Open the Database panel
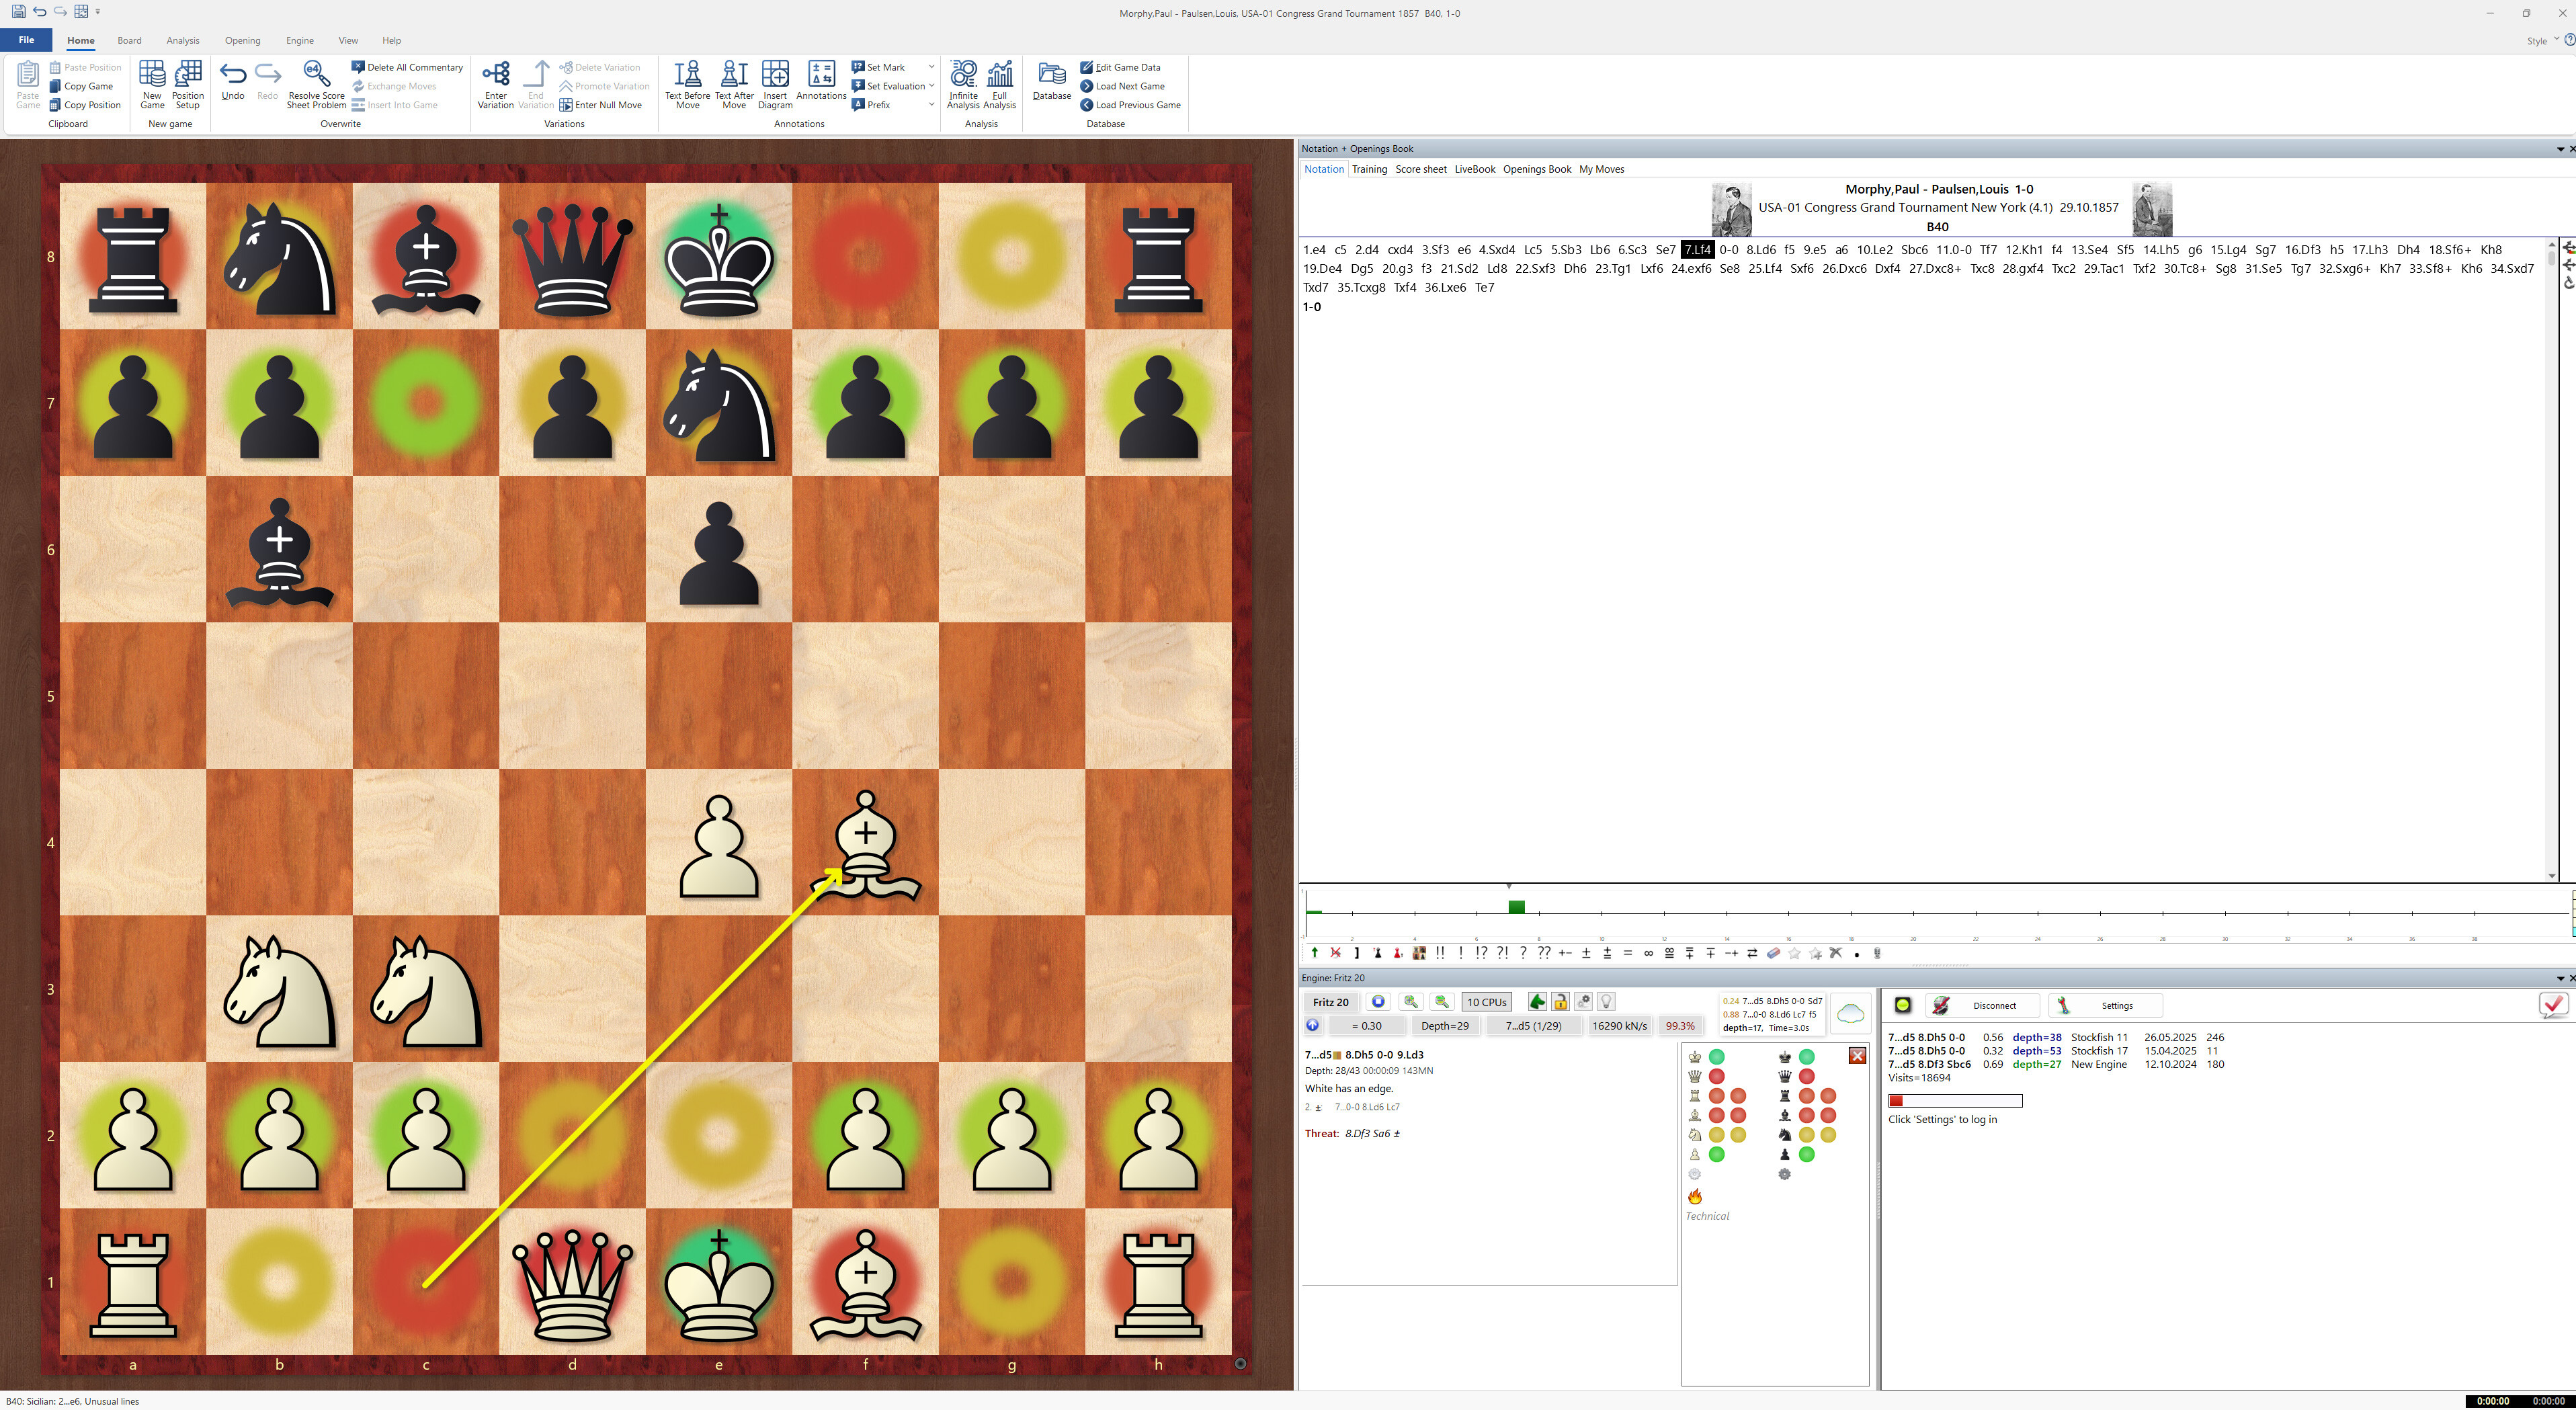The image size is (2576, 1410). 1051,84
